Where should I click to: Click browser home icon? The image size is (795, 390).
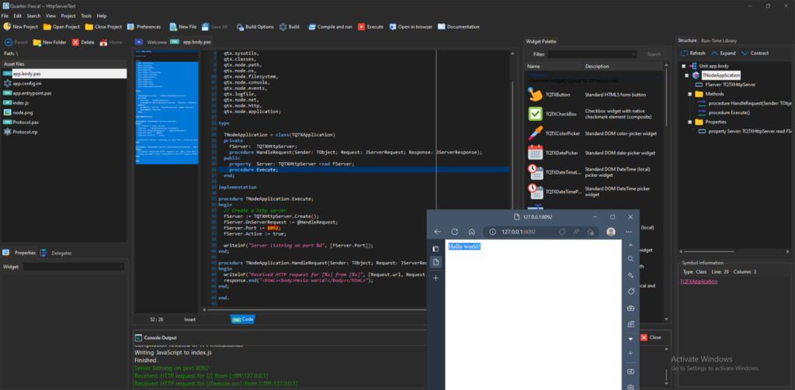pyautogui.click(x=471, y=232)
